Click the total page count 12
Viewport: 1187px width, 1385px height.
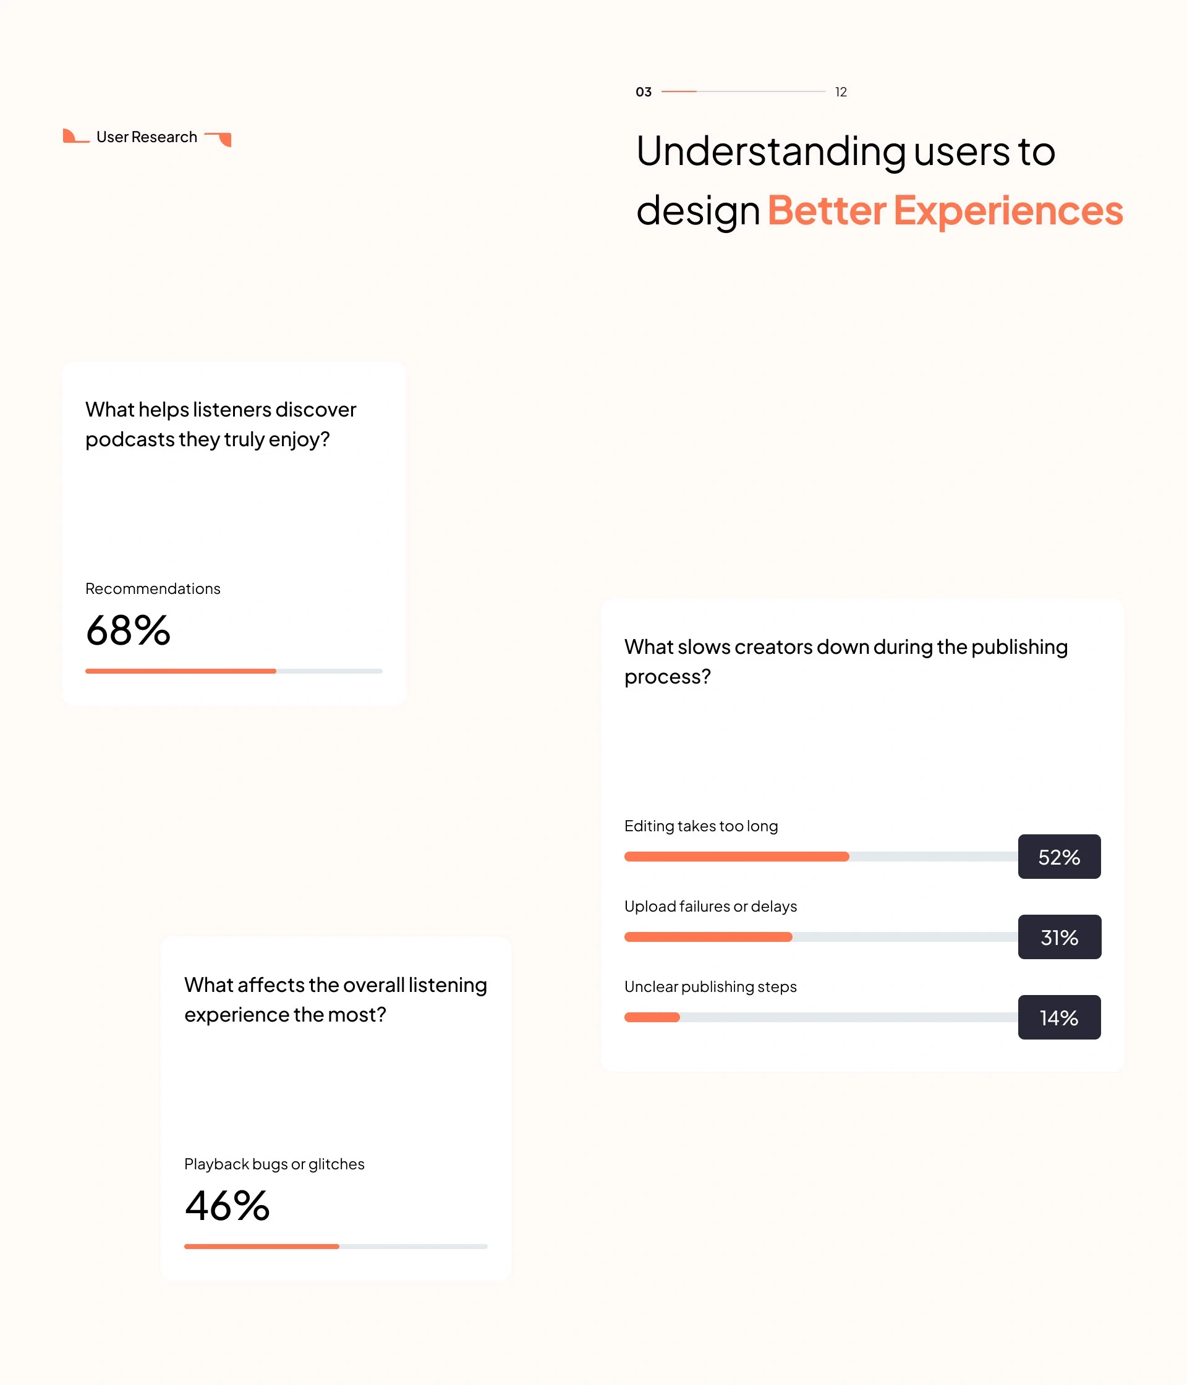click(x=841, y=92)
